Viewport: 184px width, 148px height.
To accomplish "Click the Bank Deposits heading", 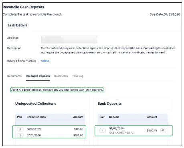I will tap(109, 104).
